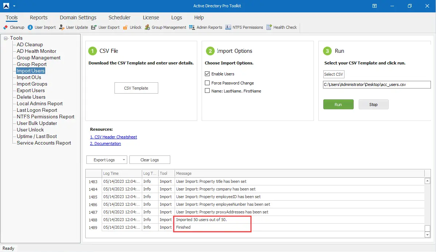The image size is (436, 252).
Task: Click the green Run button
Action: (x=338, y=105)
